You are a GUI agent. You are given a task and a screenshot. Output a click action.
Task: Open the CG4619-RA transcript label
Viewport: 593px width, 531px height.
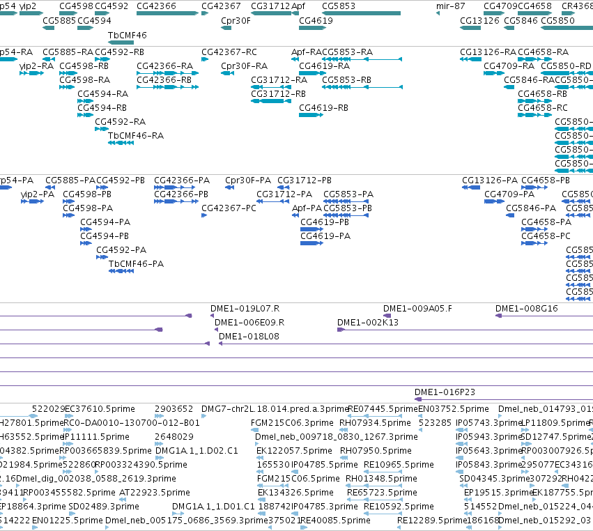tap(324, 66)
